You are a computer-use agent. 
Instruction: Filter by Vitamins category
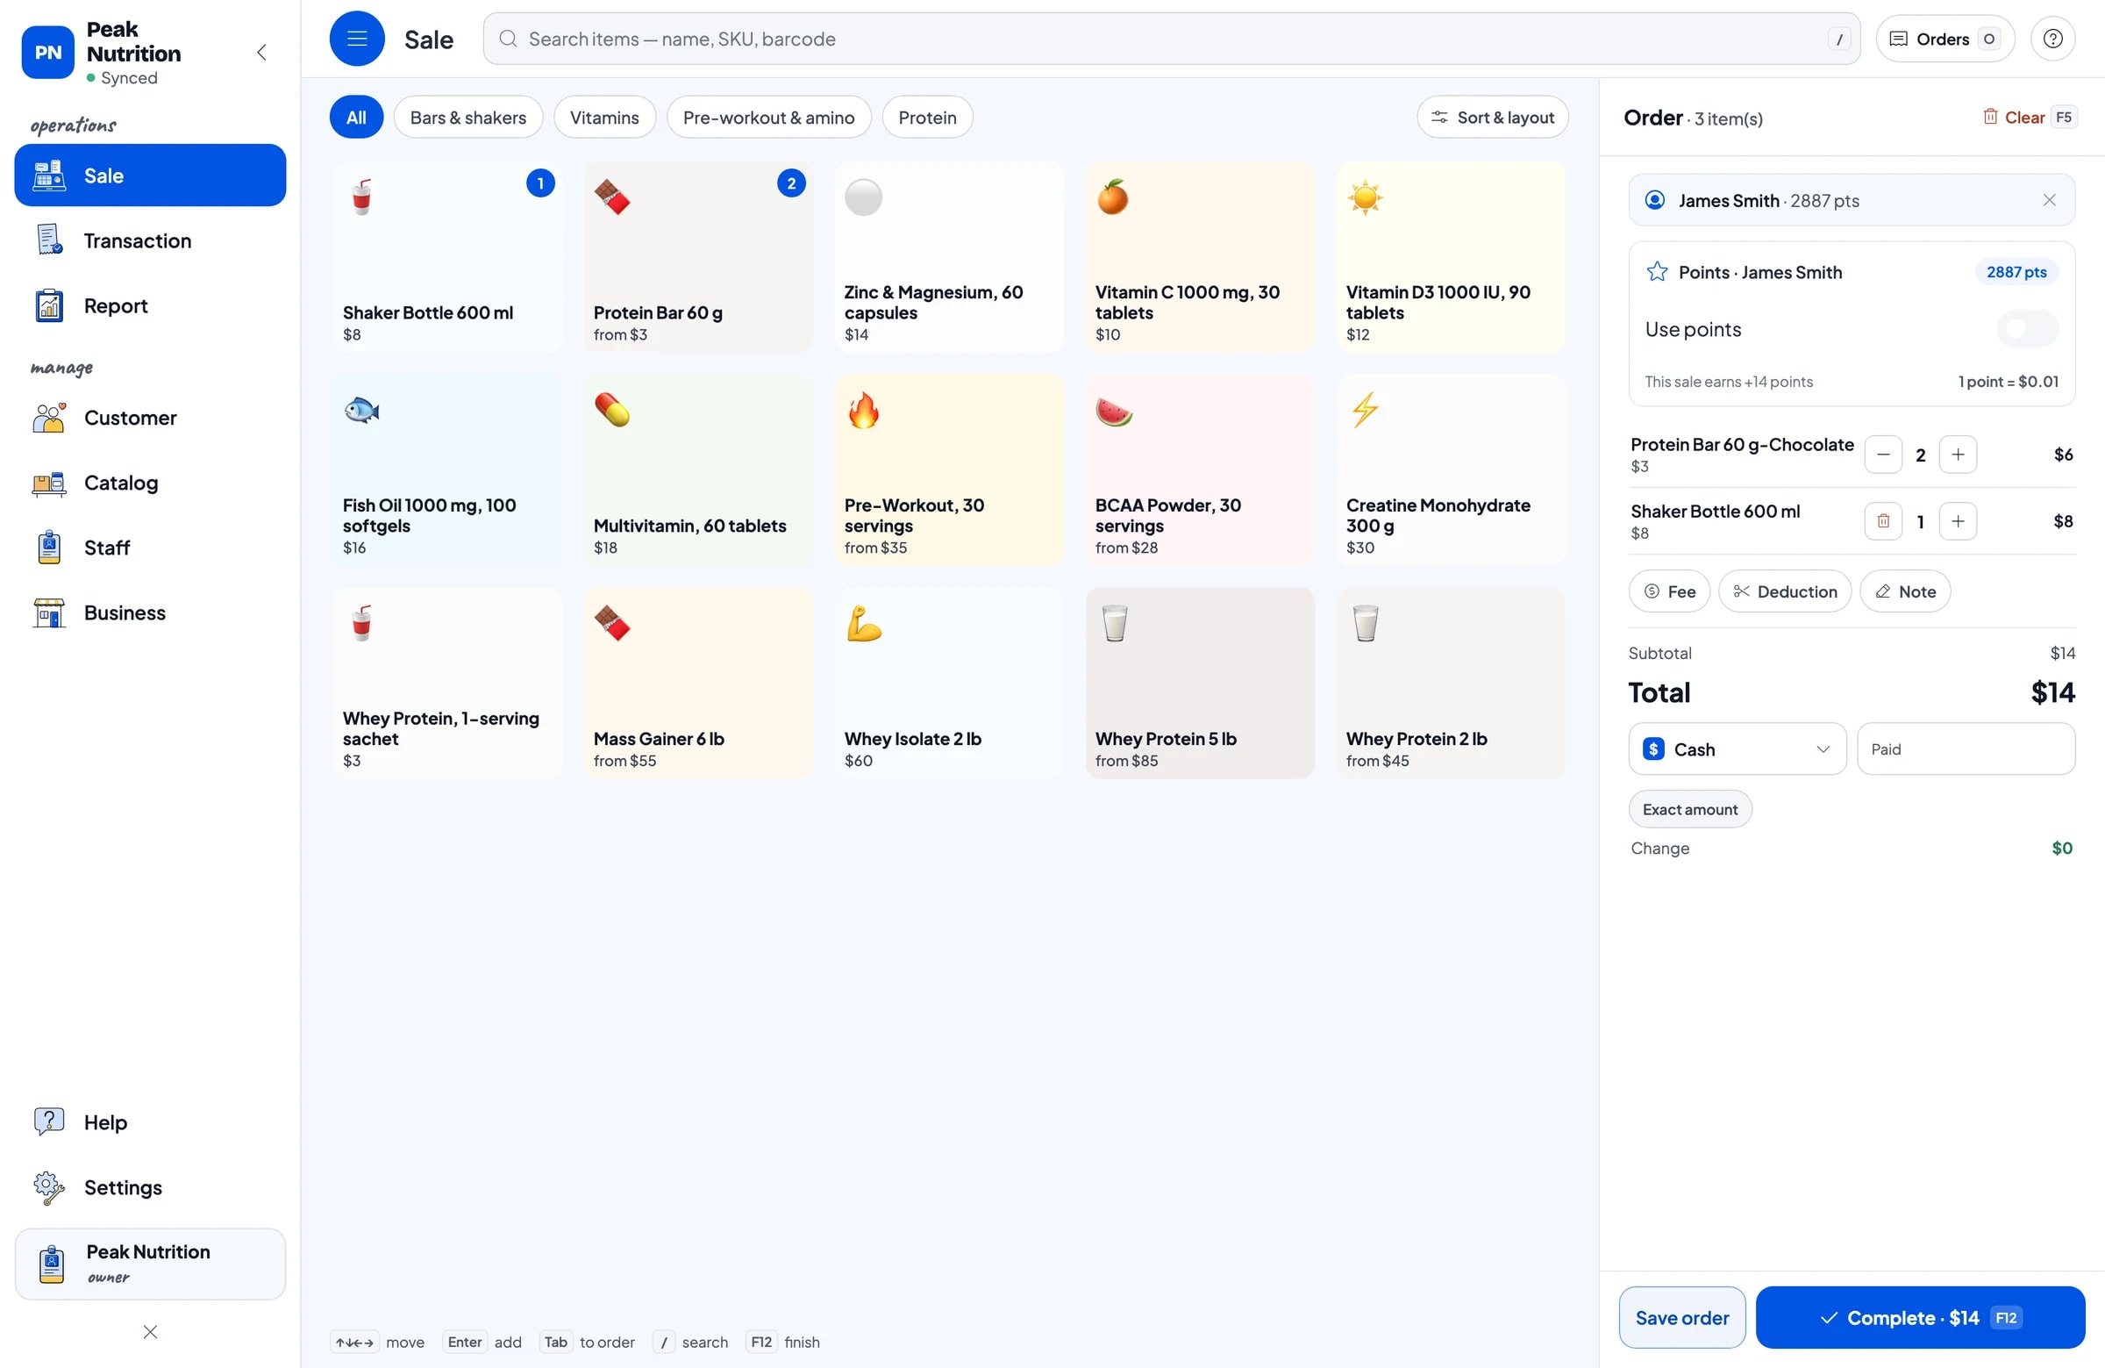pos(604,117)
